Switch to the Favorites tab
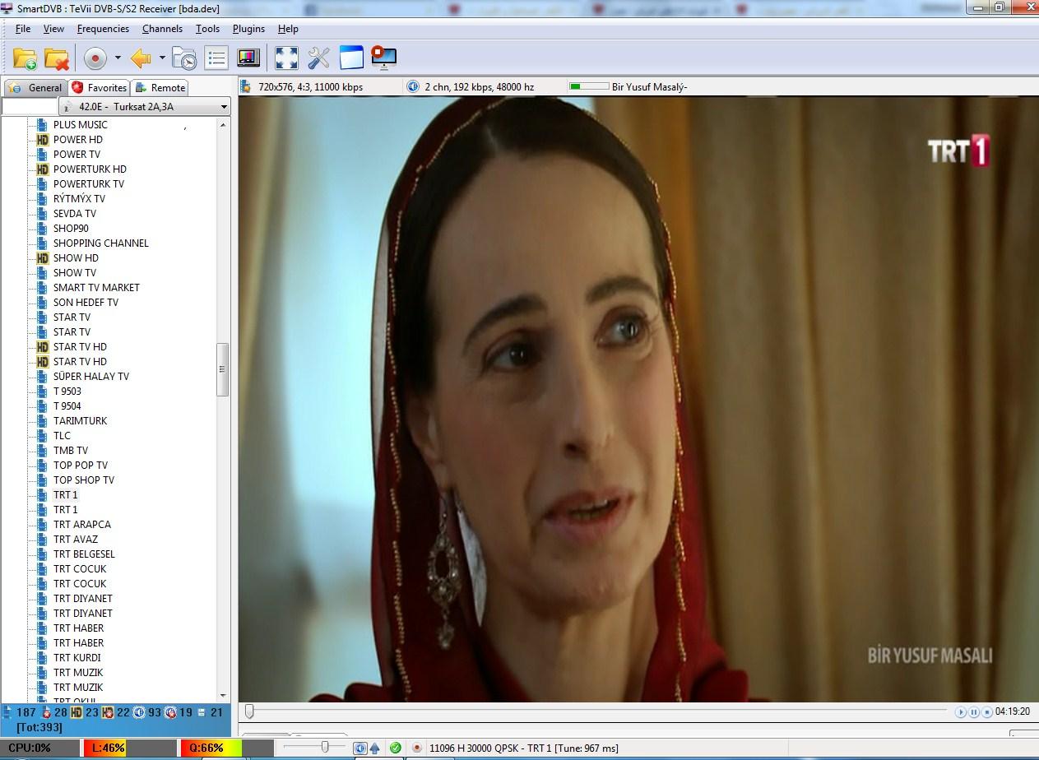 point(99,87)
